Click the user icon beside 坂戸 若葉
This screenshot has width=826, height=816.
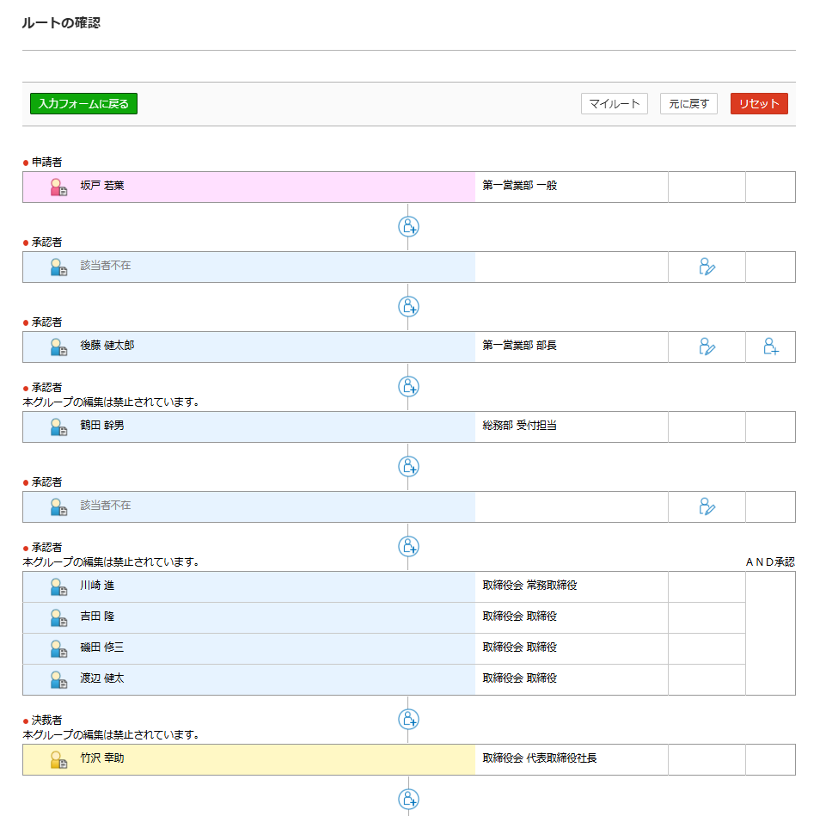[x=58, y=187]
